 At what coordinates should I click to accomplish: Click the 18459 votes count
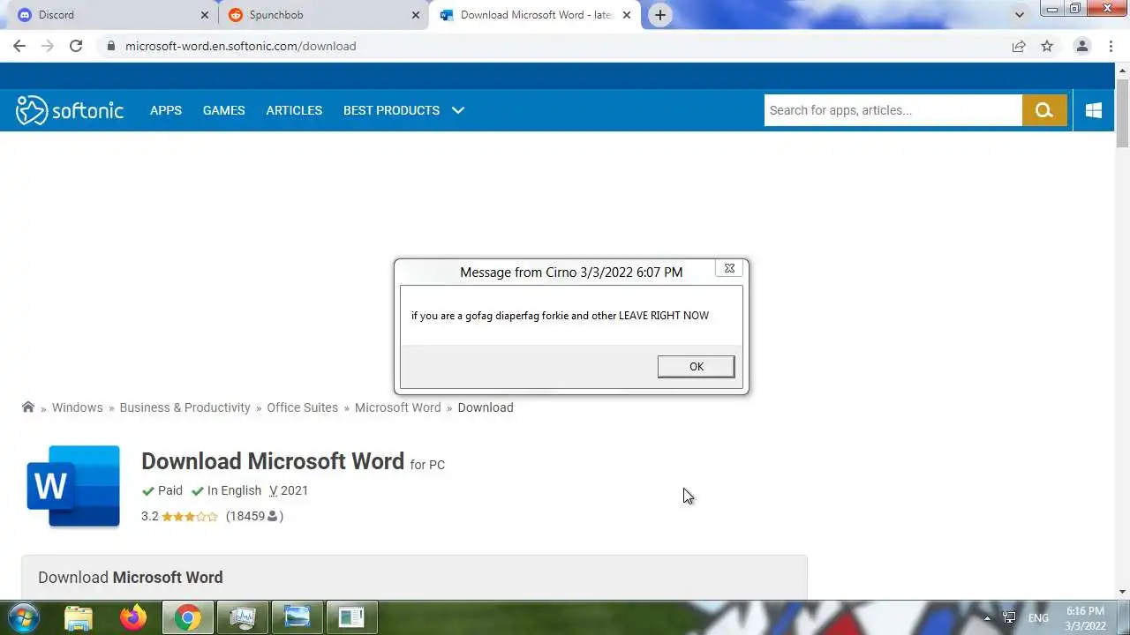tap(254, 516)
